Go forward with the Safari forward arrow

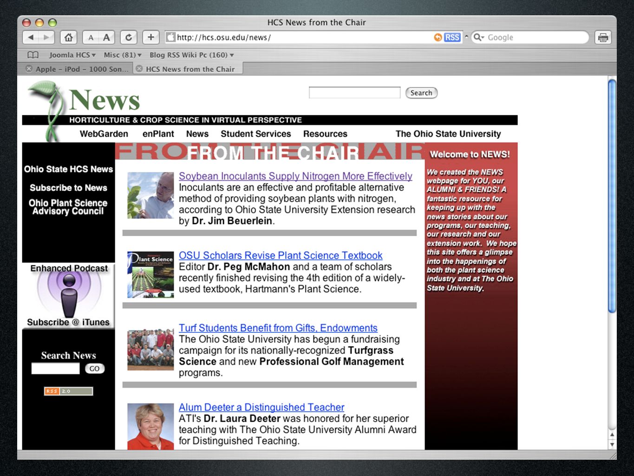tap(46, 38)
